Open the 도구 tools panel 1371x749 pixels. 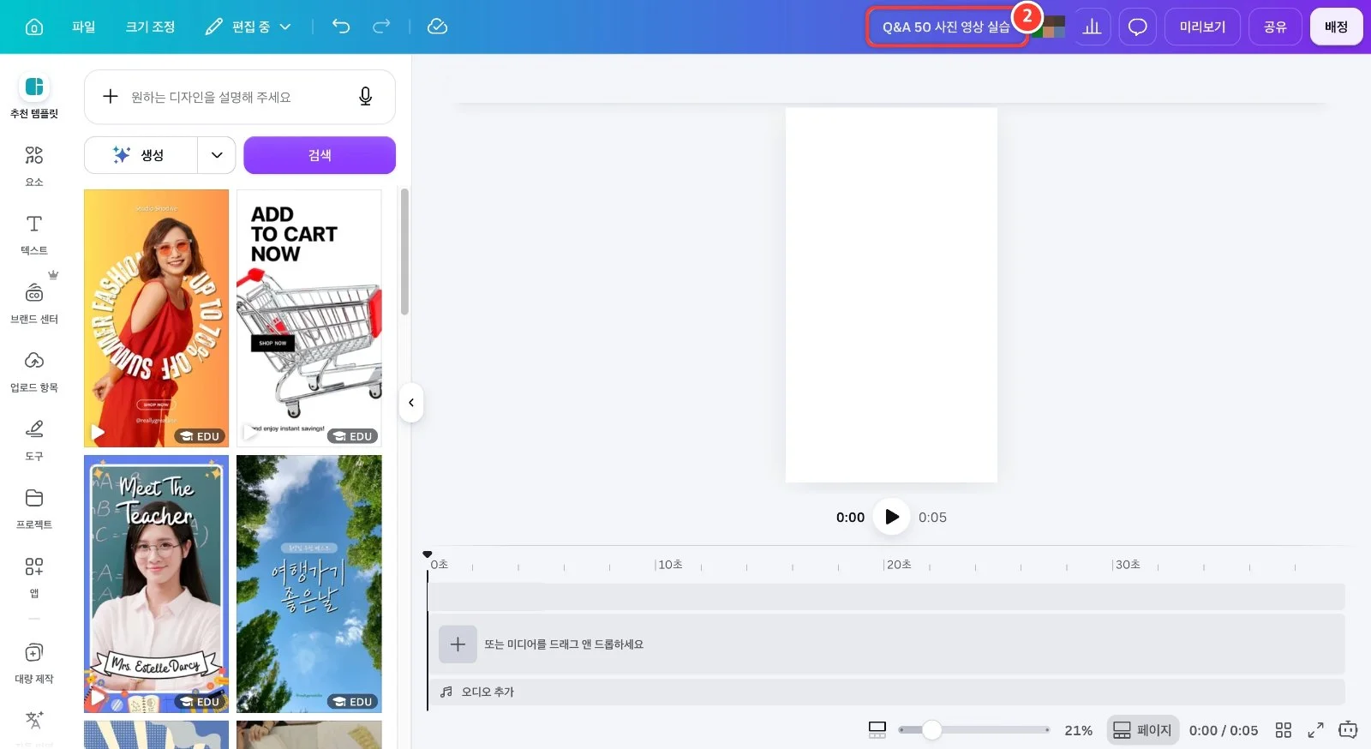(34, 440)
